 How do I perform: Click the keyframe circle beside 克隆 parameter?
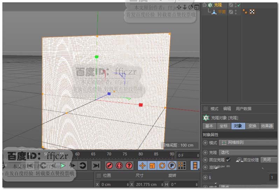coord(205,153)
